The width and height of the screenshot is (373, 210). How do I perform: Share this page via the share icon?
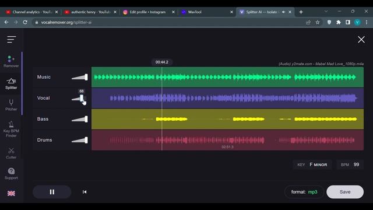pos(308,22)
